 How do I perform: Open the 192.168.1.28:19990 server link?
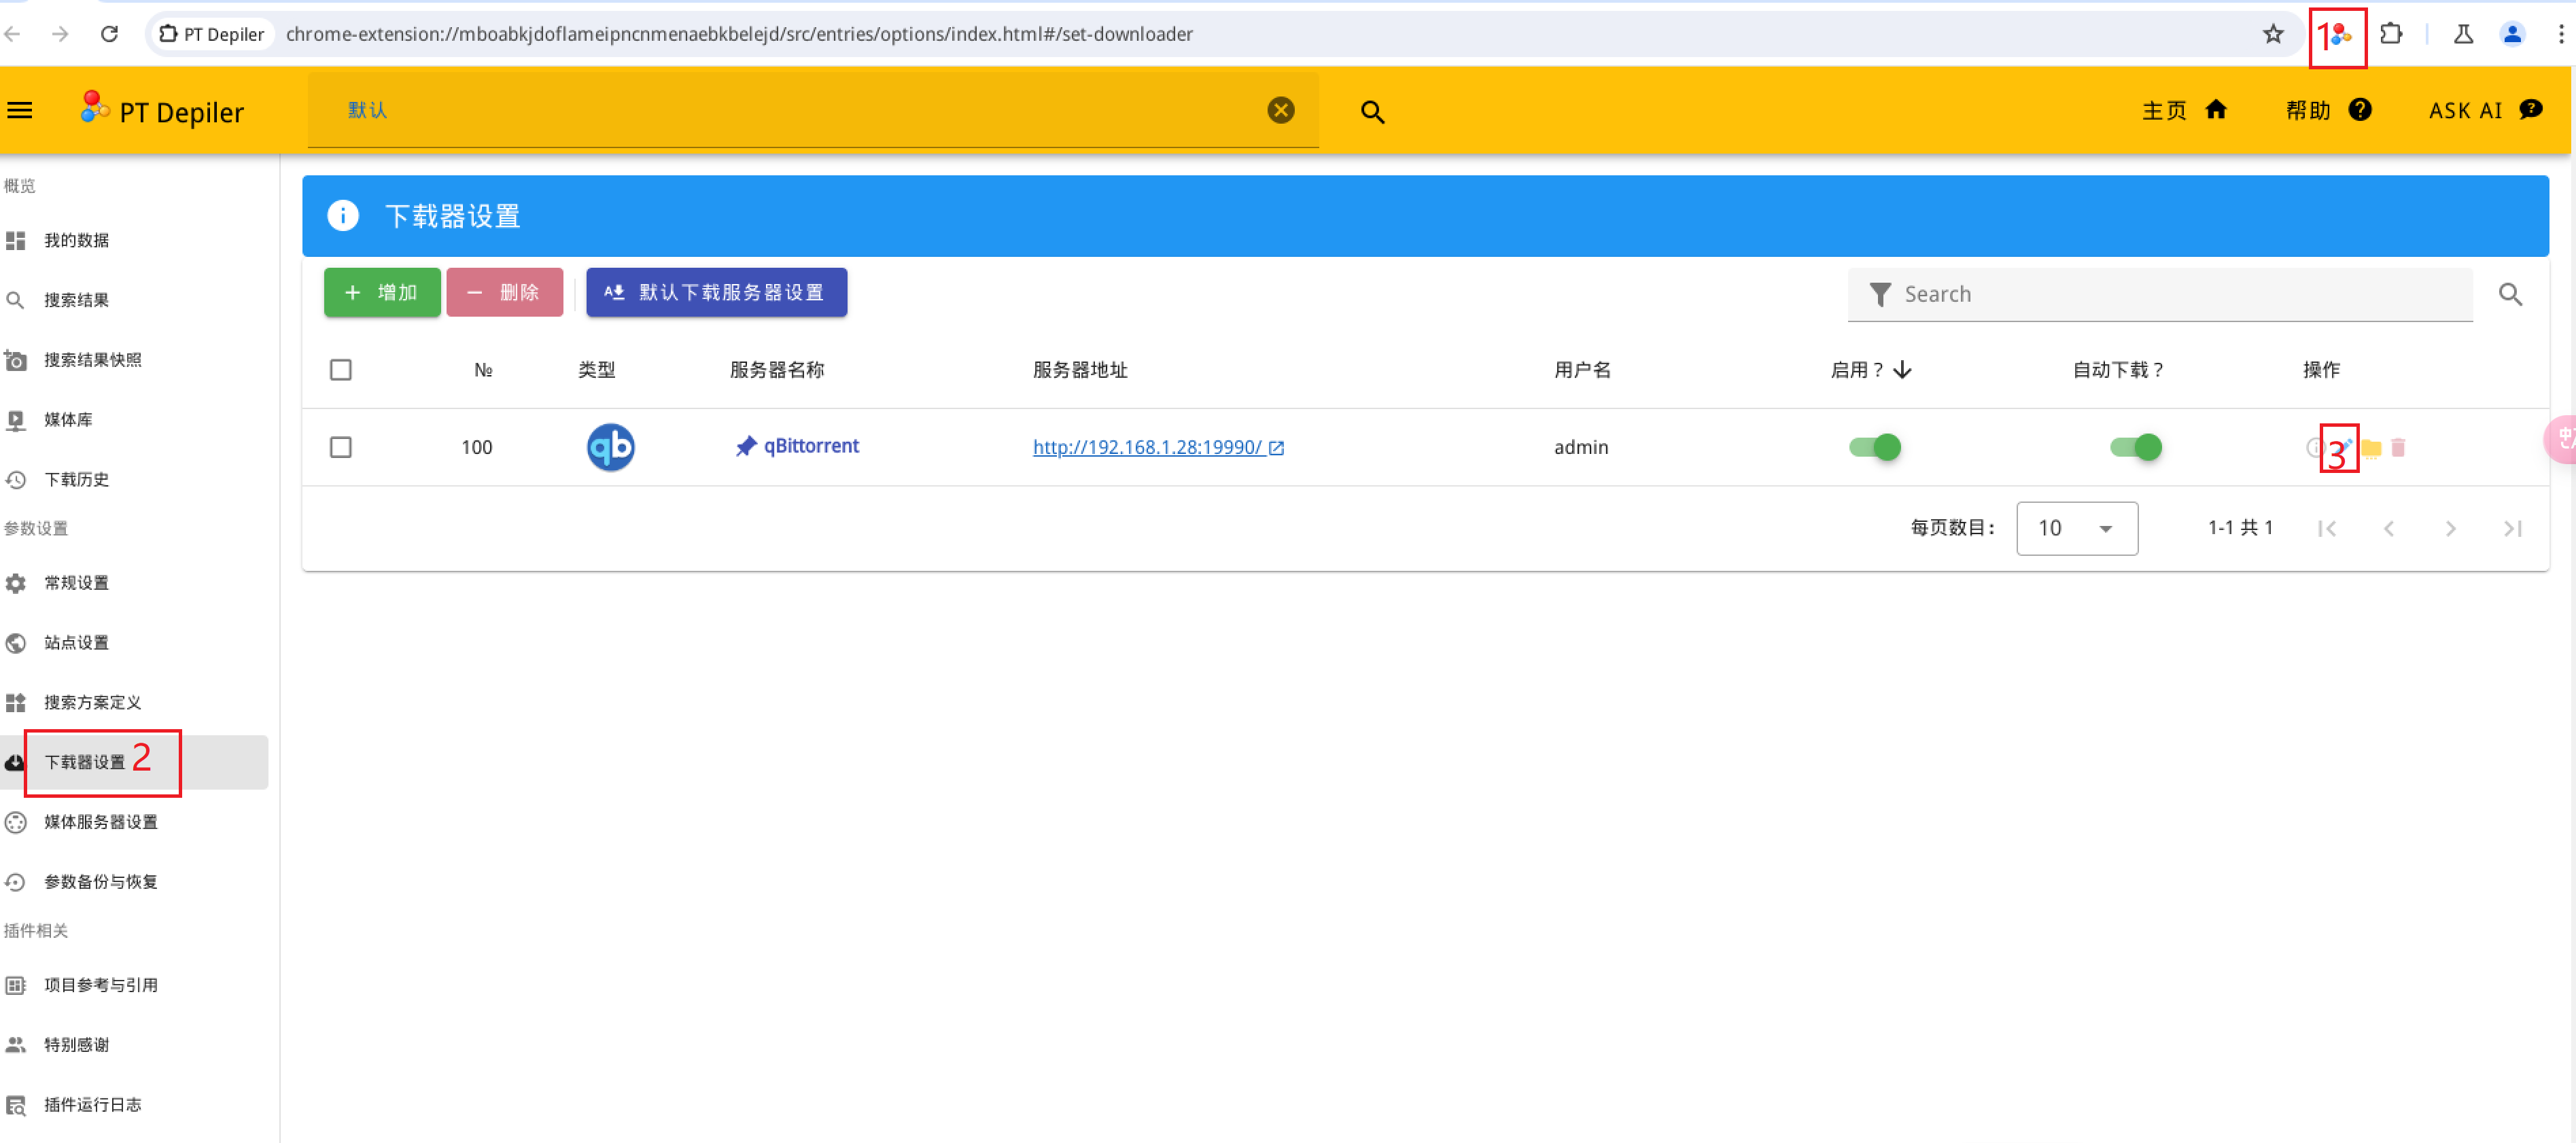point(1157,447)
